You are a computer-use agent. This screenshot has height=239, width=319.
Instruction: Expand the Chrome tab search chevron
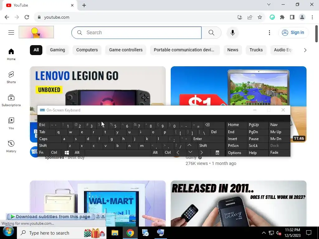coord(269,4)
